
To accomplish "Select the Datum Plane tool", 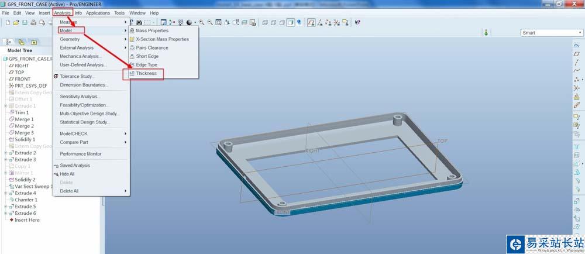I will [576, 54].
